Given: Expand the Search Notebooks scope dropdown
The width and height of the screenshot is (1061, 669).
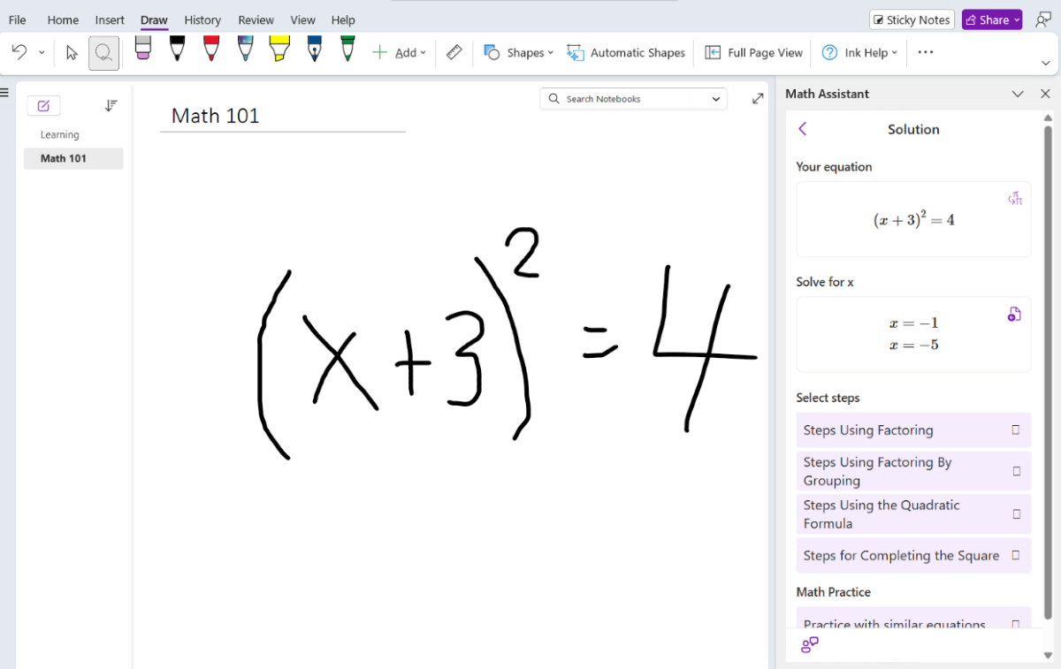Looking at the screenshot, I should coord(716,99).
